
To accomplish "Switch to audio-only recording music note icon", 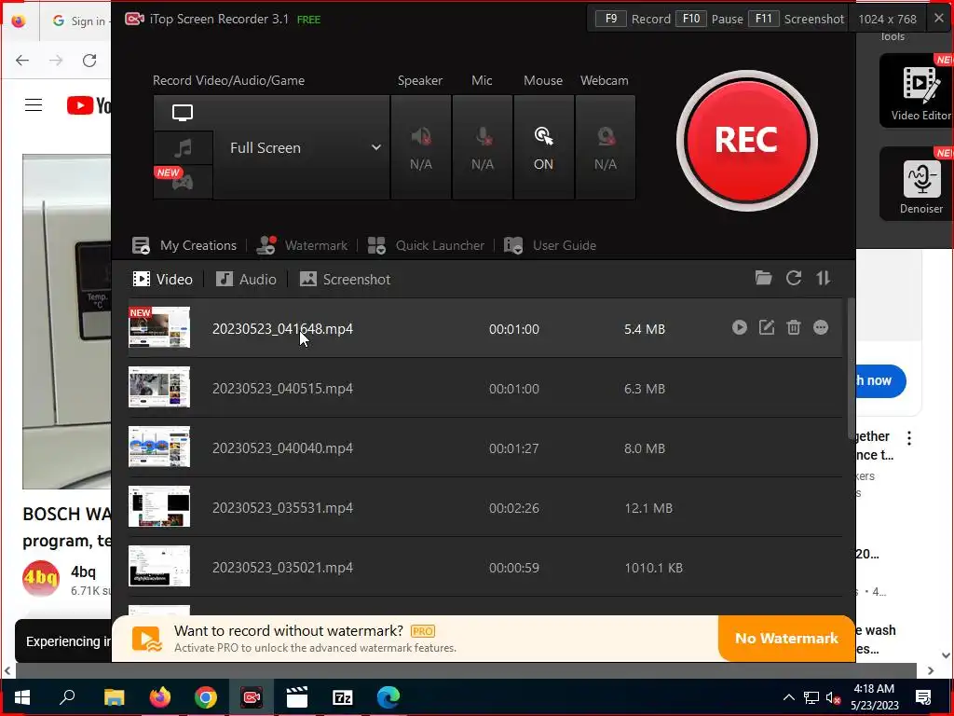I will point(183,147).
